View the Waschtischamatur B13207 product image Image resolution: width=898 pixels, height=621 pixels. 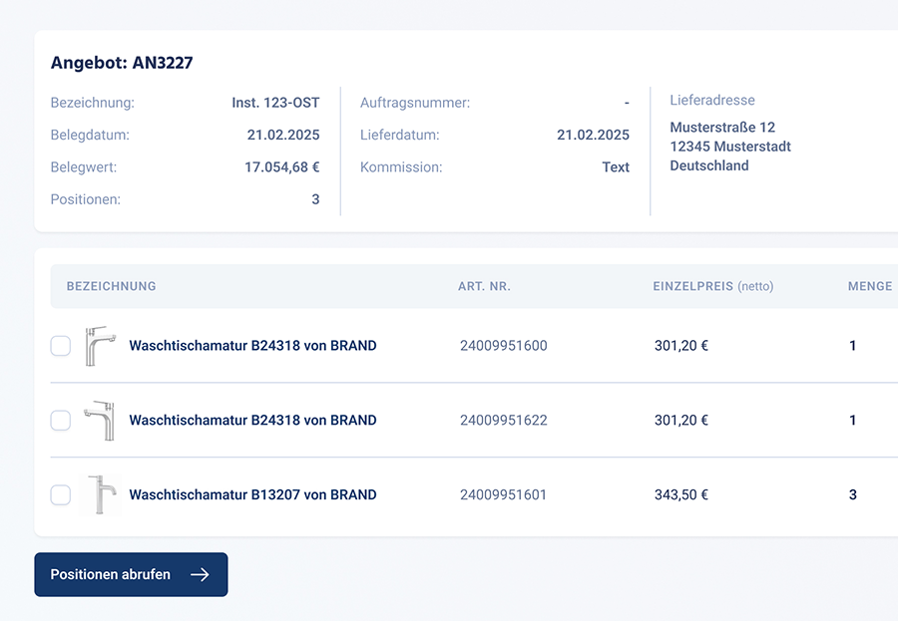[99, 494]
